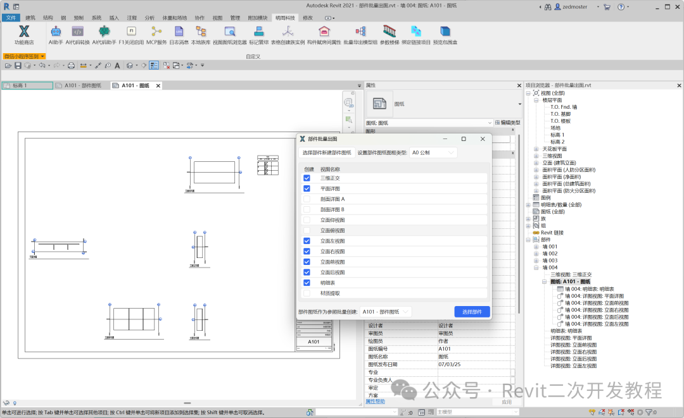
Task: Click the search binoculars icon in the title bar
Action: 548,7
